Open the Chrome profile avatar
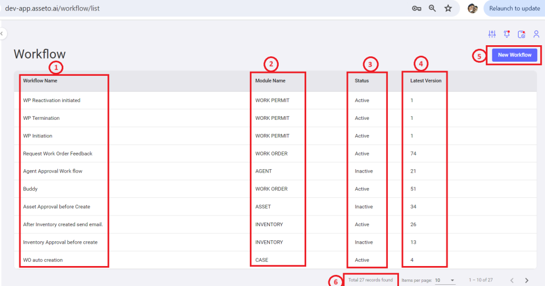The height and width of the screenshot is (286, 545). click(472, 8)
